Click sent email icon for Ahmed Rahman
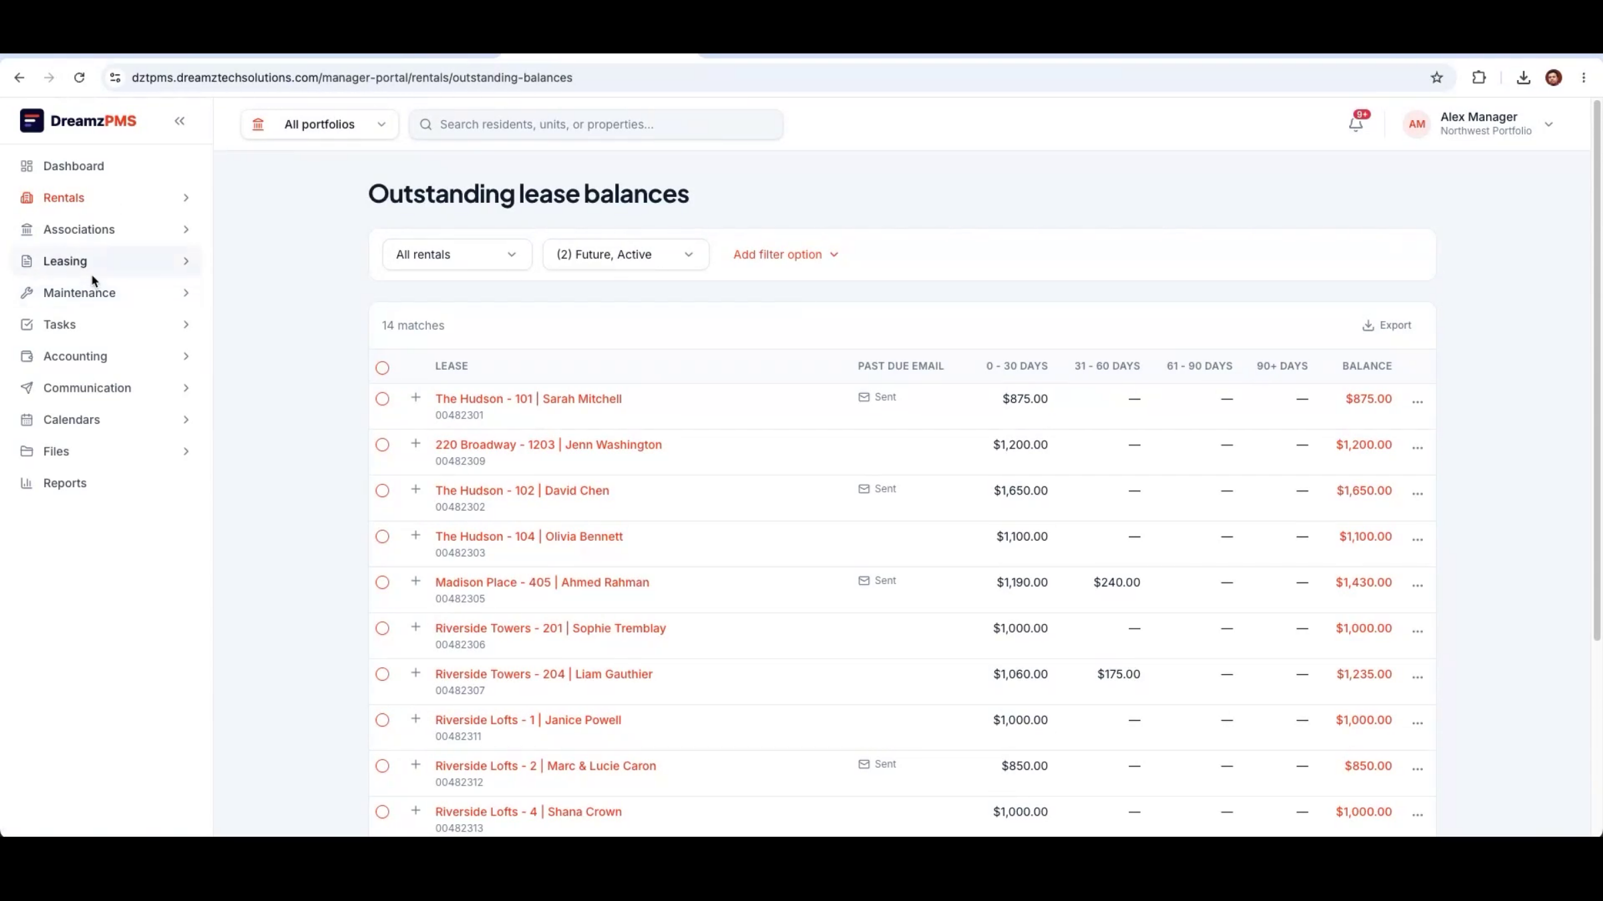The image size is (1603, 901). (x=864, y=581)
